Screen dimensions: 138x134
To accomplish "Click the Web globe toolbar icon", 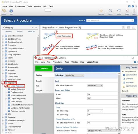I will (11, 11).
